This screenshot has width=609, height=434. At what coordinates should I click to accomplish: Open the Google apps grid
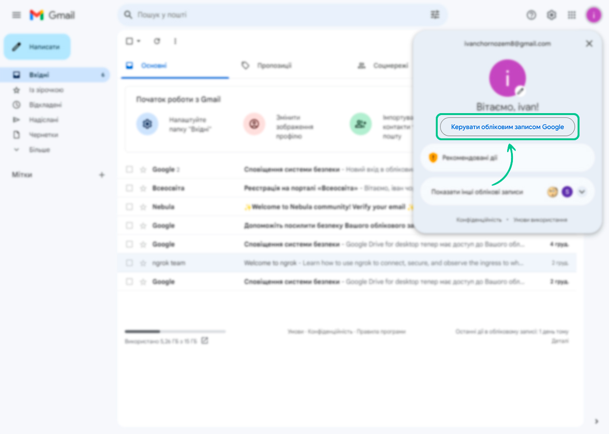pos(572,15)
